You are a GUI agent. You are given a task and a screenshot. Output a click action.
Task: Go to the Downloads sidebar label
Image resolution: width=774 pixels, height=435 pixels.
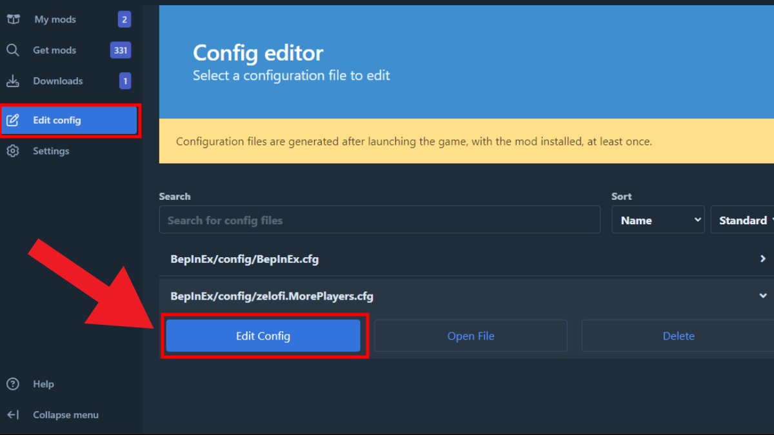[x=57, y=81]
